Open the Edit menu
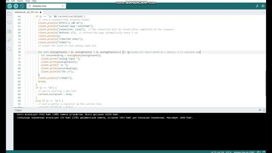Screen dimensions: 272x153 point(13,1)
